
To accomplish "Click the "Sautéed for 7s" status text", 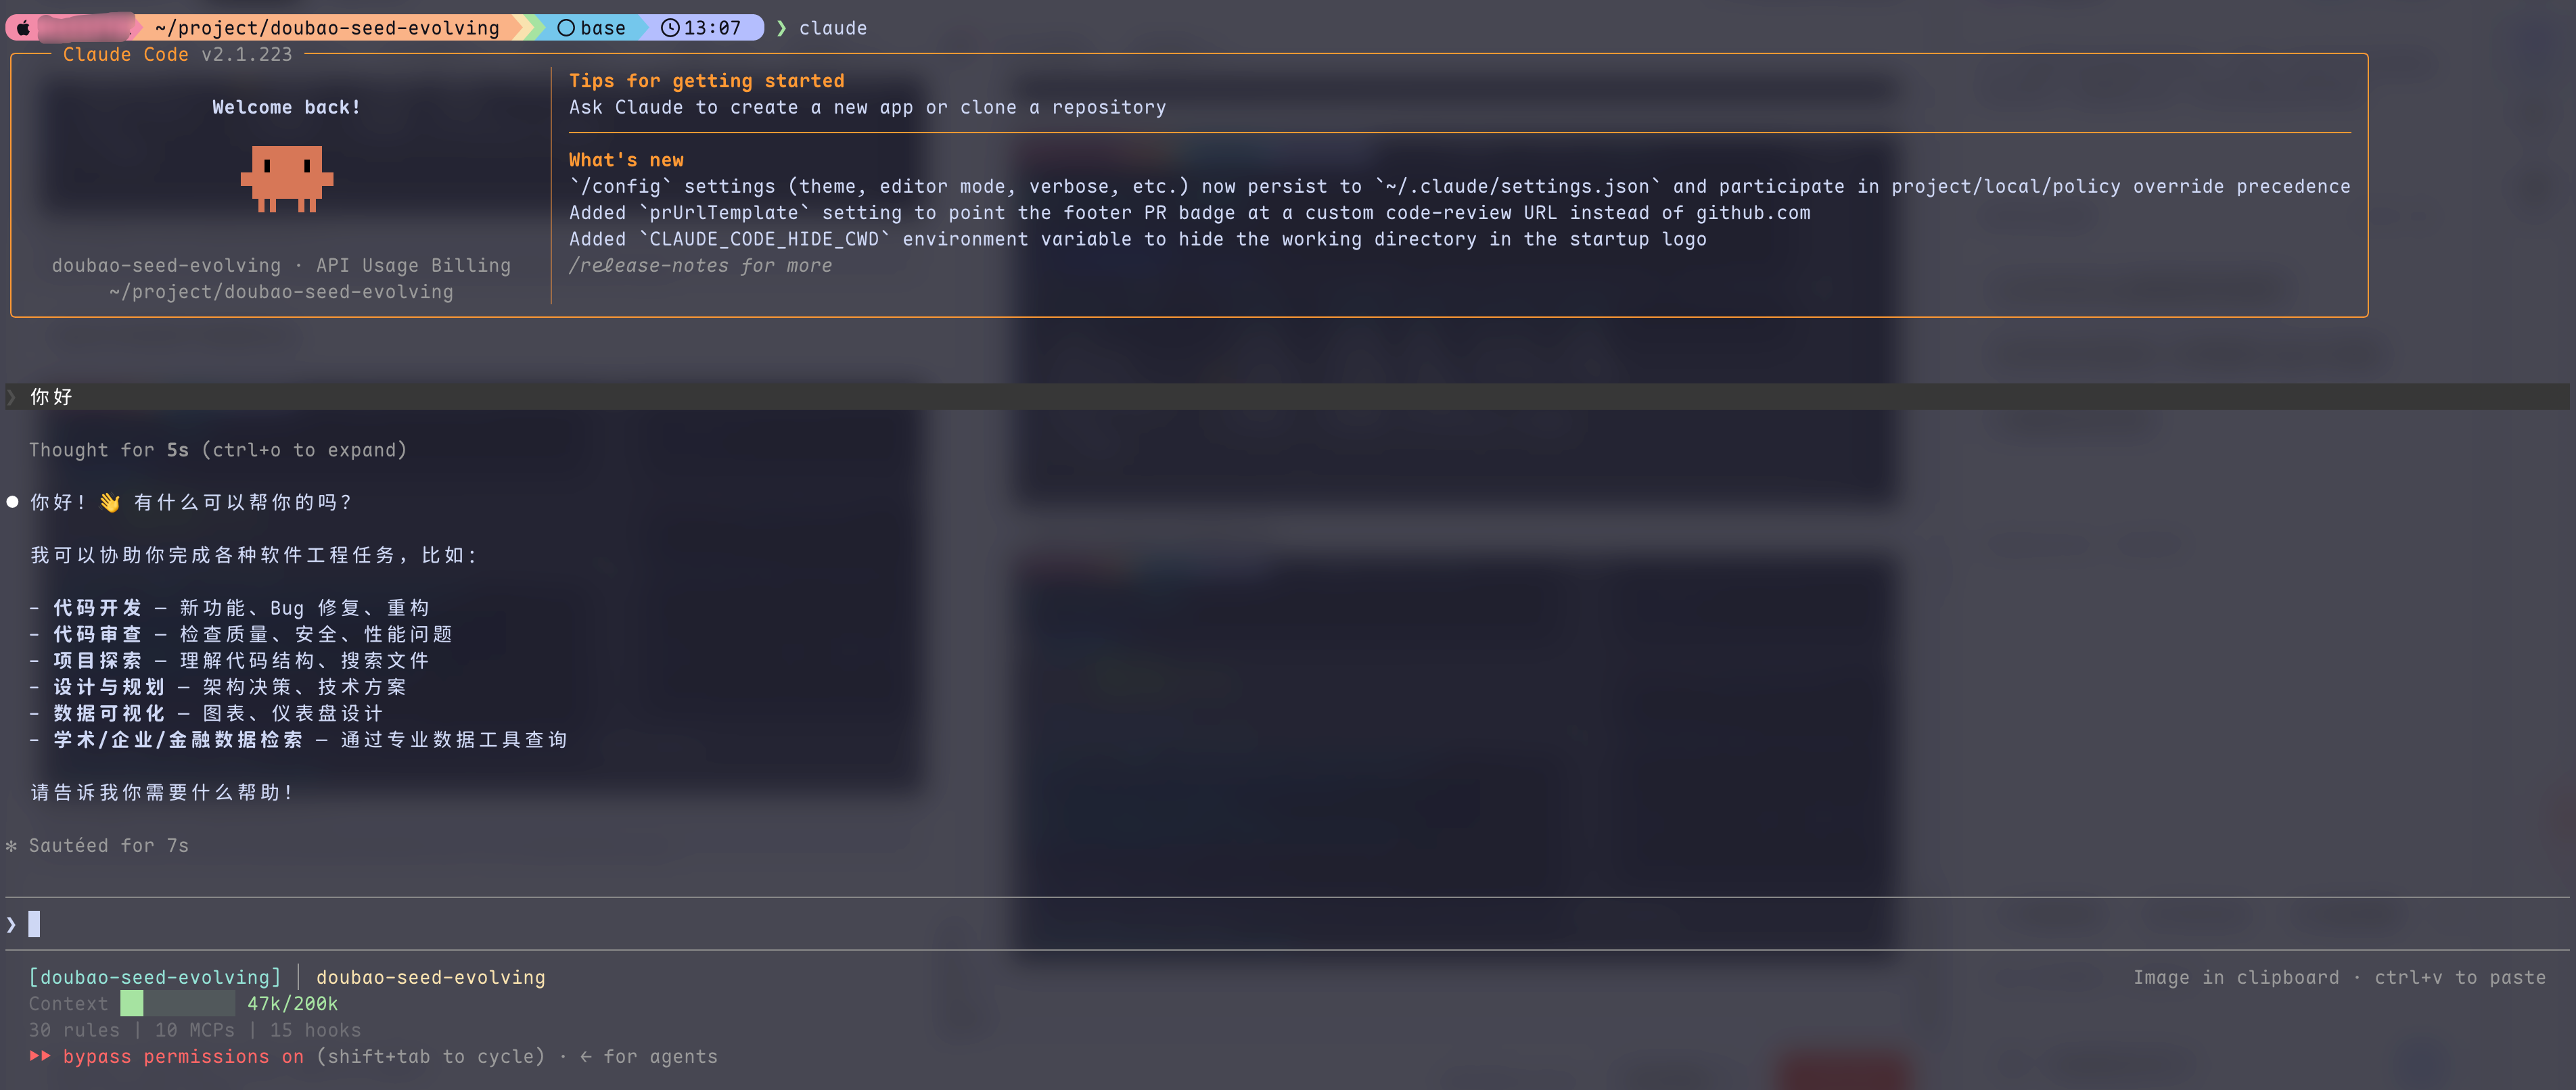I will click(x=109, y=846).
